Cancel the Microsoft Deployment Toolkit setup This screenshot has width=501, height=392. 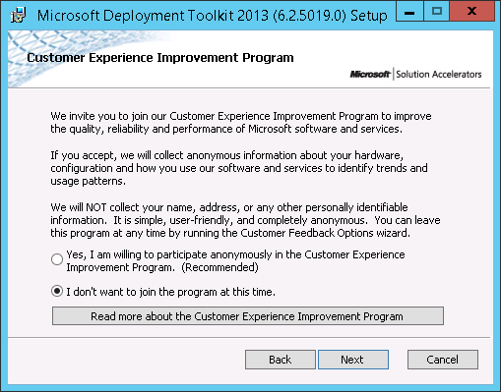[x=443, y=360]
